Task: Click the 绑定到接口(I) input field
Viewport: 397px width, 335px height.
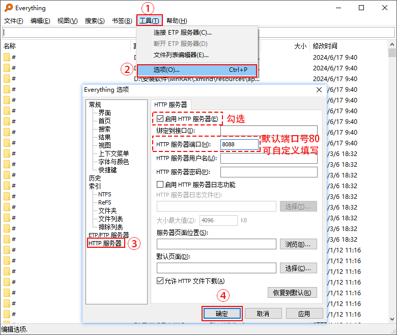Action: pos(269,131)
